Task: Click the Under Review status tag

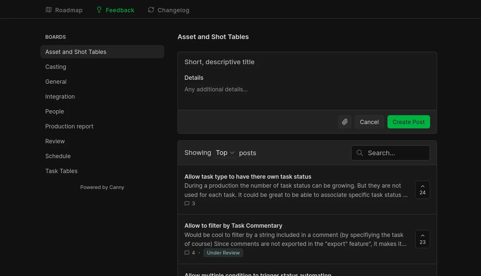Action: pyautogui.click(x=223, y=253)
